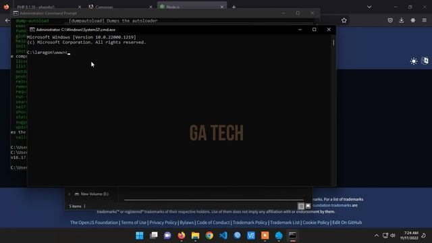The width and height of the screenshot is (432, 243).
Task: Bookmark the page with the star icon
Action: [x=344, y=20]
